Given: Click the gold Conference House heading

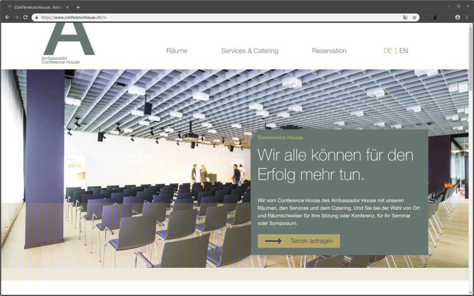Looking at the screenshot, I should click(x=280, y=138).
